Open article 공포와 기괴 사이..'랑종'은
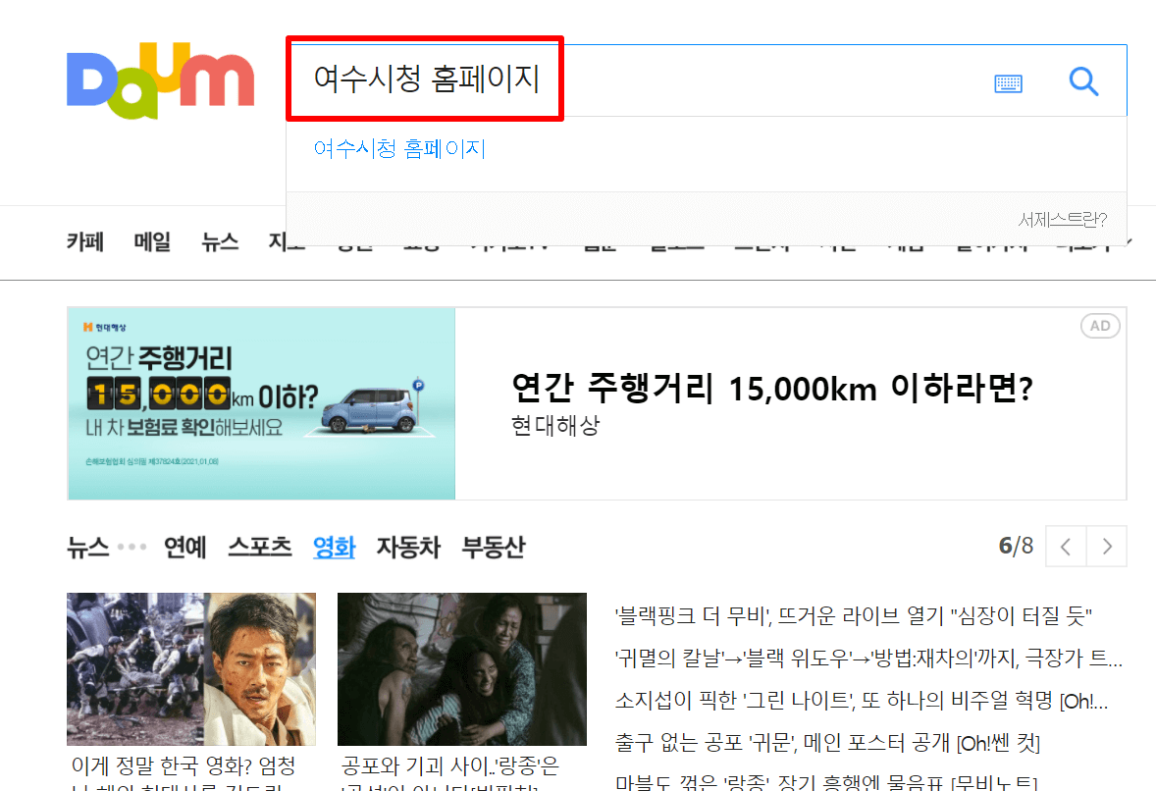 (450, 765)
